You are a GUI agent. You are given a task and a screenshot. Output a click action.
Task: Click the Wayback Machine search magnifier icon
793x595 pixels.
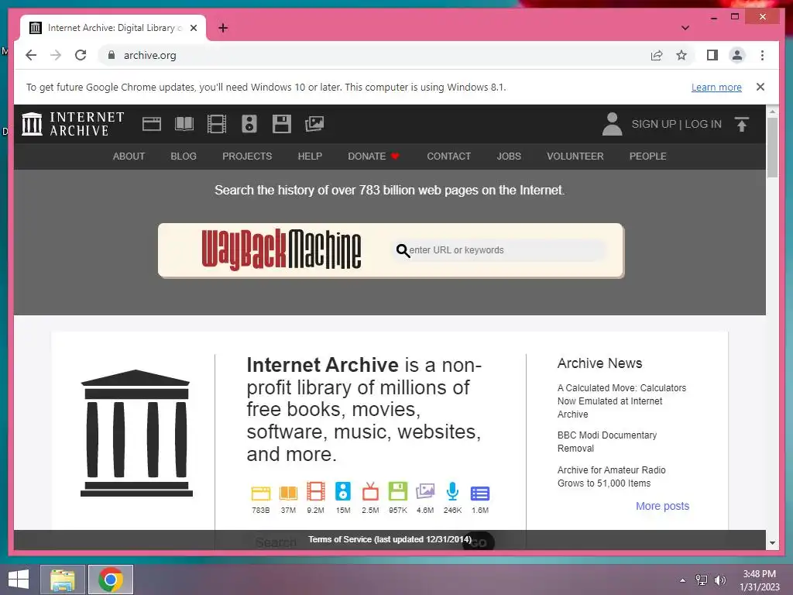pyautogui.click(x=403, y=250)
